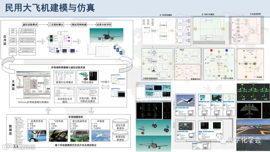Open the 主飞控FCM模型 diagram
Viewport: 270px width, 152px height.
pos(209,30)
